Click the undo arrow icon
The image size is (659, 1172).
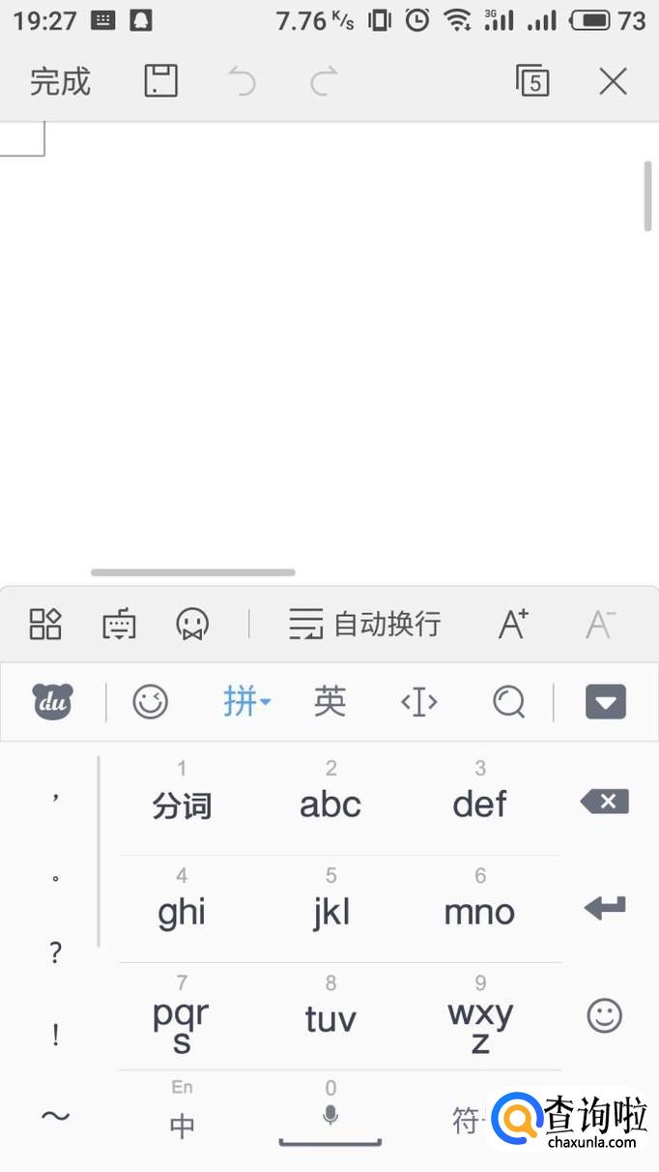point(243,81)
